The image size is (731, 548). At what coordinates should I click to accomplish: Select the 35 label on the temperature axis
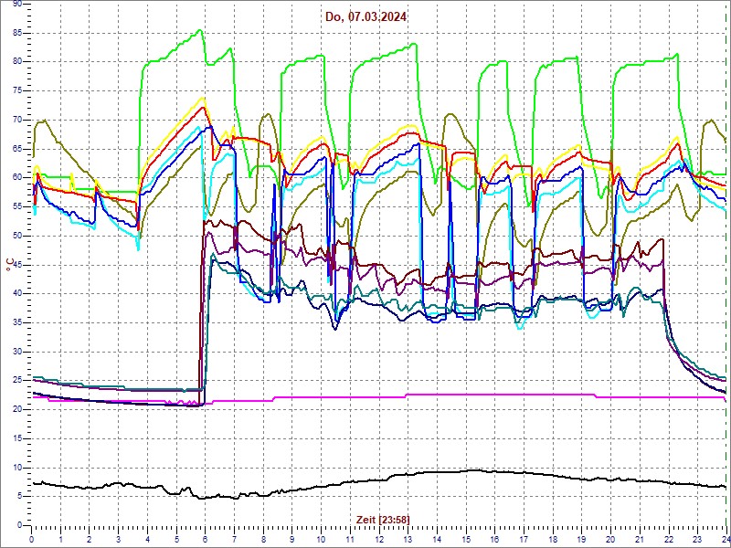(x=16, y=322)
